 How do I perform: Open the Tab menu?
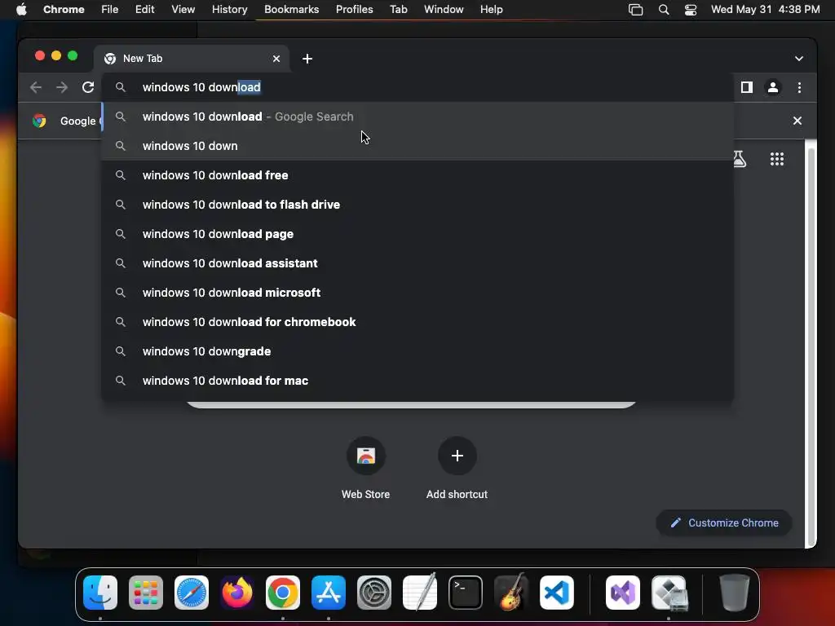coord(398,10)
